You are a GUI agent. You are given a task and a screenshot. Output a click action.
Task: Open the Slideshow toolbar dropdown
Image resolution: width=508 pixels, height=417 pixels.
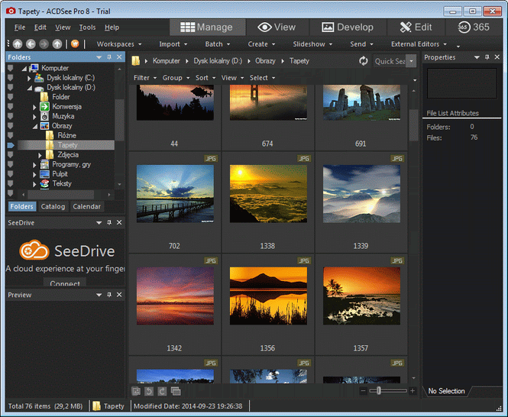point(312,44)
